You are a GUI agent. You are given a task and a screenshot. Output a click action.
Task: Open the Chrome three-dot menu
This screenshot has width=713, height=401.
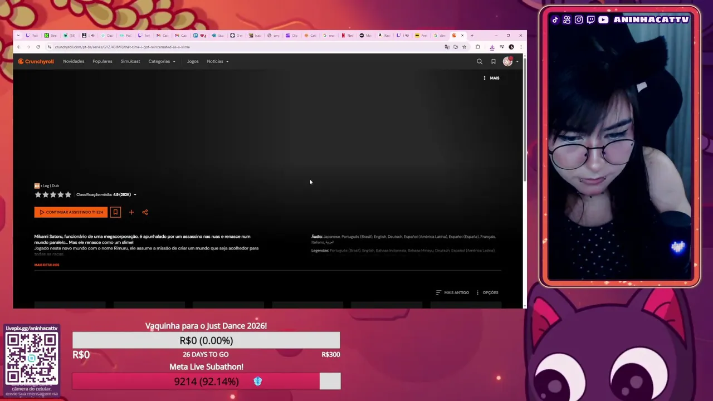tap(521, 47)
